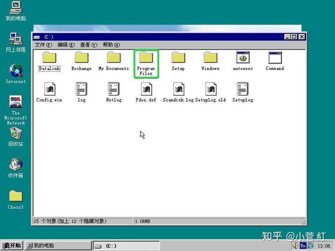Select the Setuplog.old file icon
This screenshot has height=251, width=335.
211,89
